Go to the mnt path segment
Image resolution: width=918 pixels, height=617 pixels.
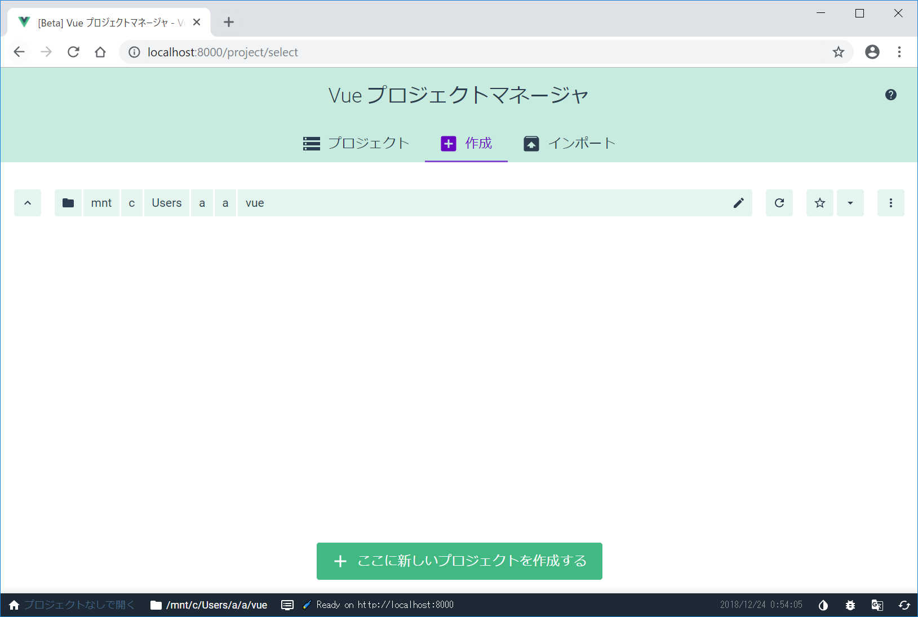101,203
